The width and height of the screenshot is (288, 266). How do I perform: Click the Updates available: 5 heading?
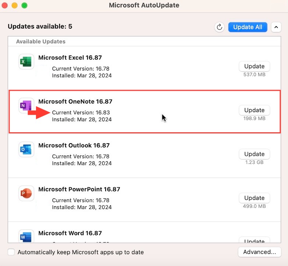click(40, 26)
